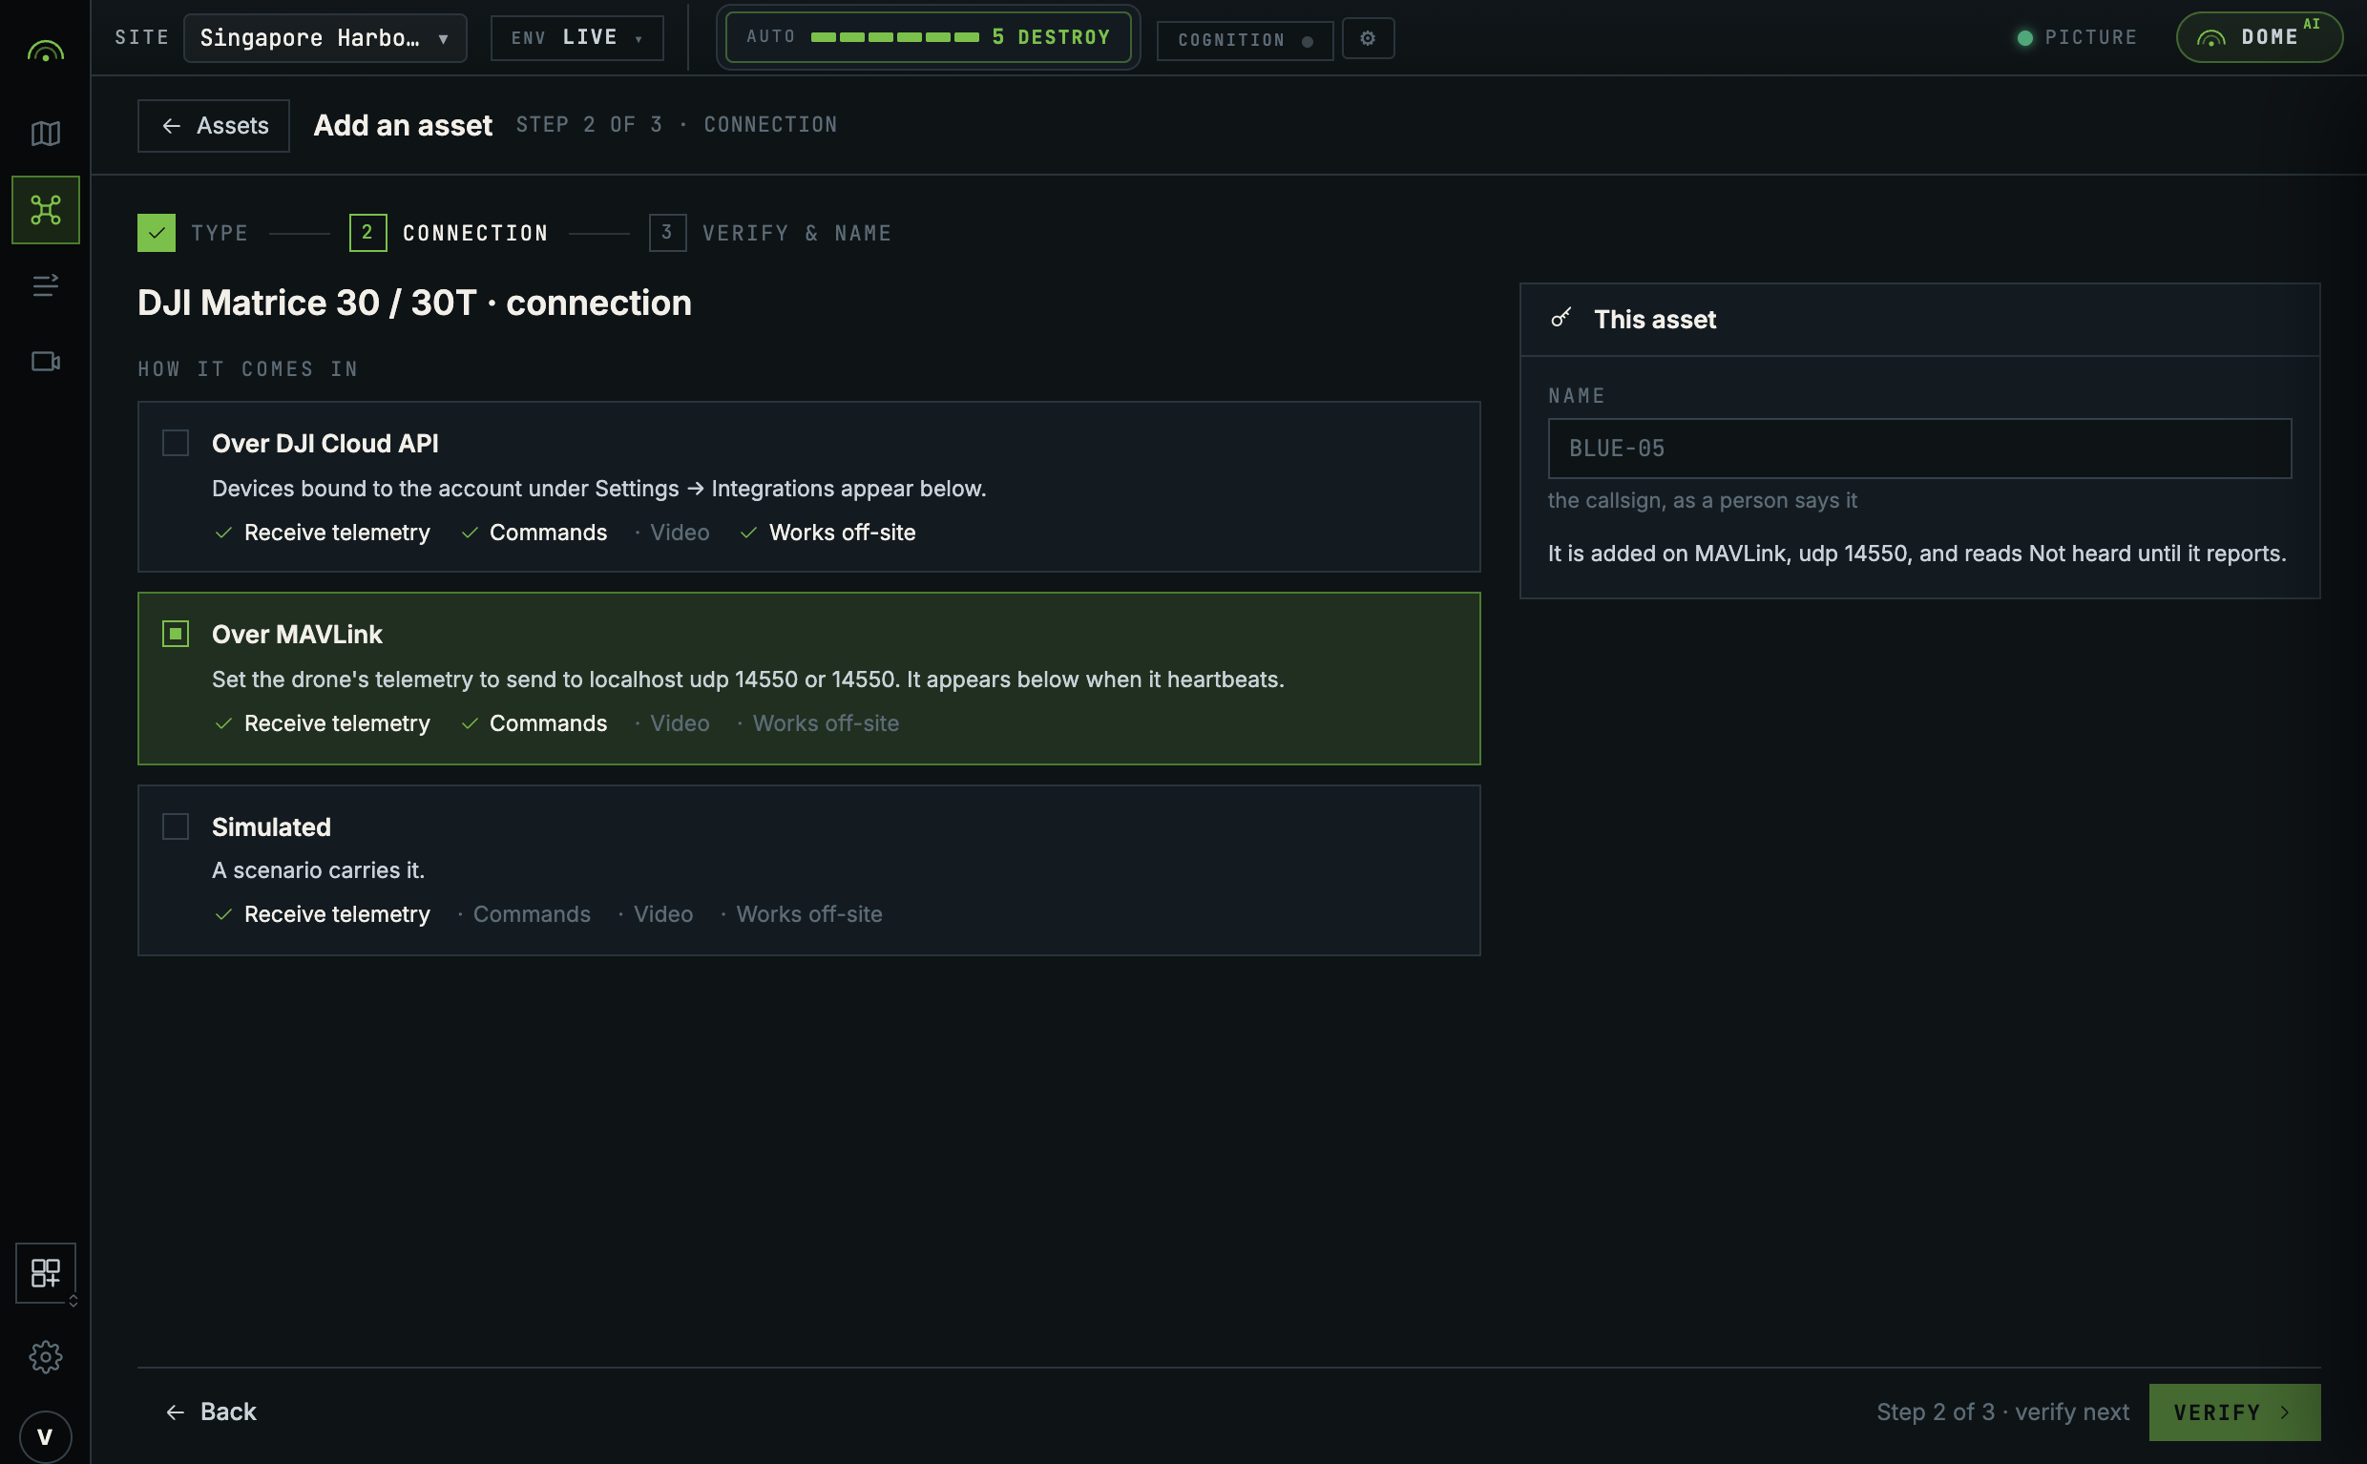
Task: Toggle the Over MAVLink checkbox
Action: (176, 635)
